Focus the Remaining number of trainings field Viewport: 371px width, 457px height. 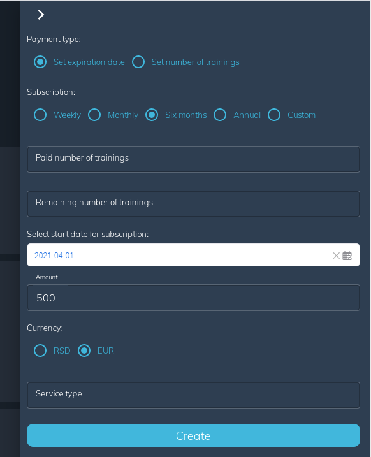click(x=193, y=204)
